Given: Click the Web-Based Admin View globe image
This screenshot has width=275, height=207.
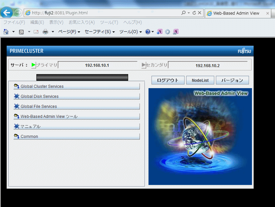Looking at the screenshot, I should (200, 137).
